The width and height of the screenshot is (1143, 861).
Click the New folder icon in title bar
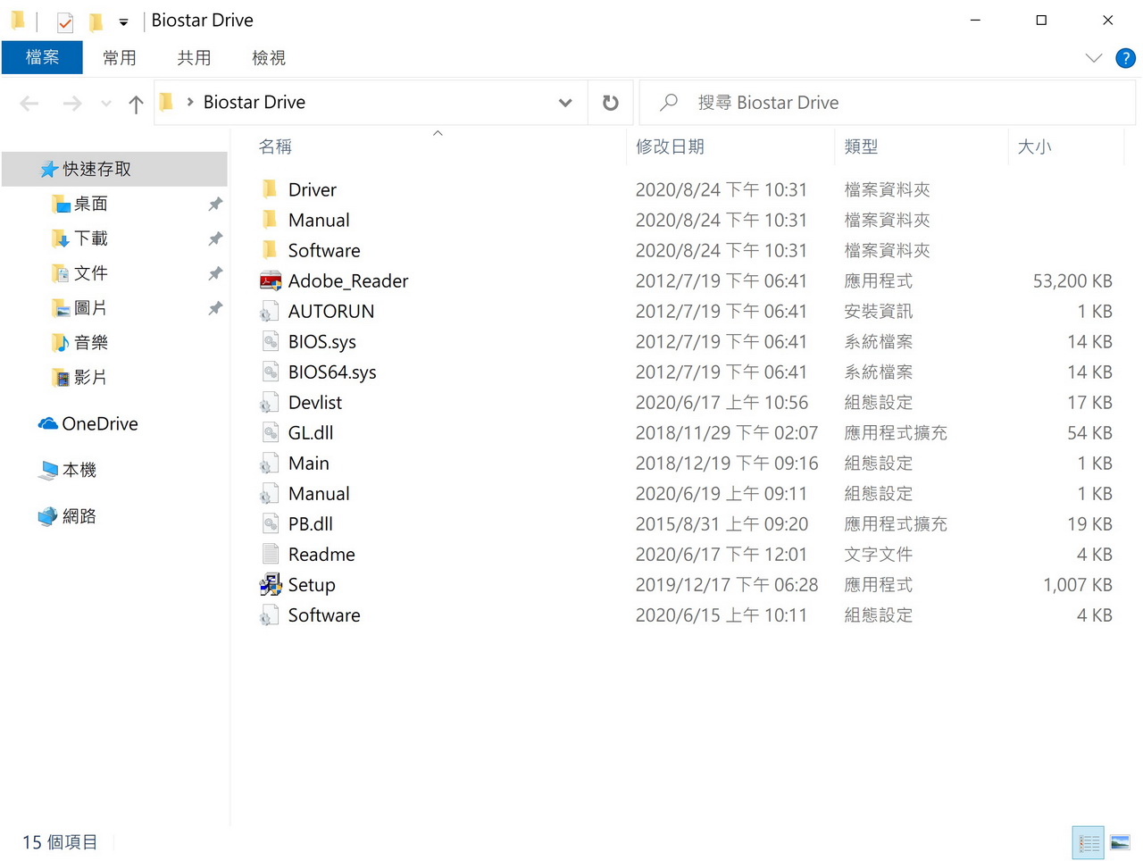(x=96, y=21)
